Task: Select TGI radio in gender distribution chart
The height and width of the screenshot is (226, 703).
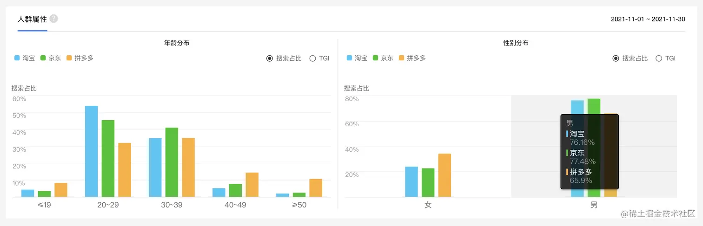Action: (x=659, y=58)
